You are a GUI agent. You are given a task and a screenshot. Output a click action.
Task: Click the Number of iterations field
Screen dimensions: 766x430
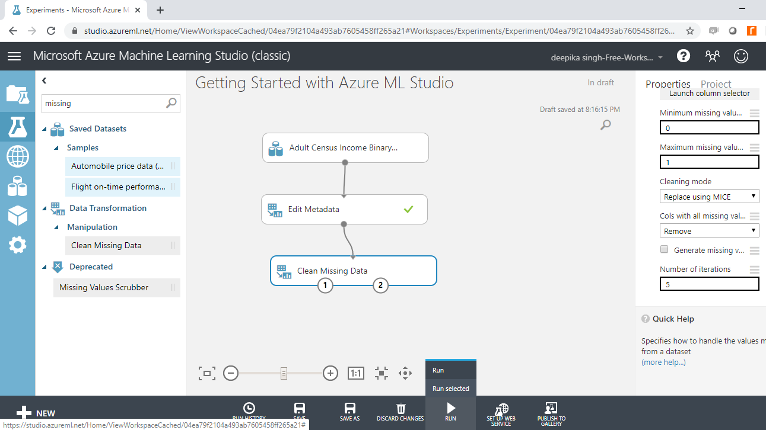point(709,284)
